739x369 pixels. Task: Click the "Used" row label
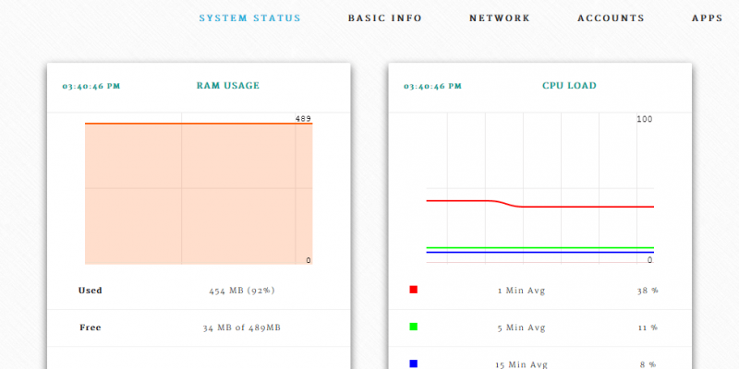[x=90, y=291]
